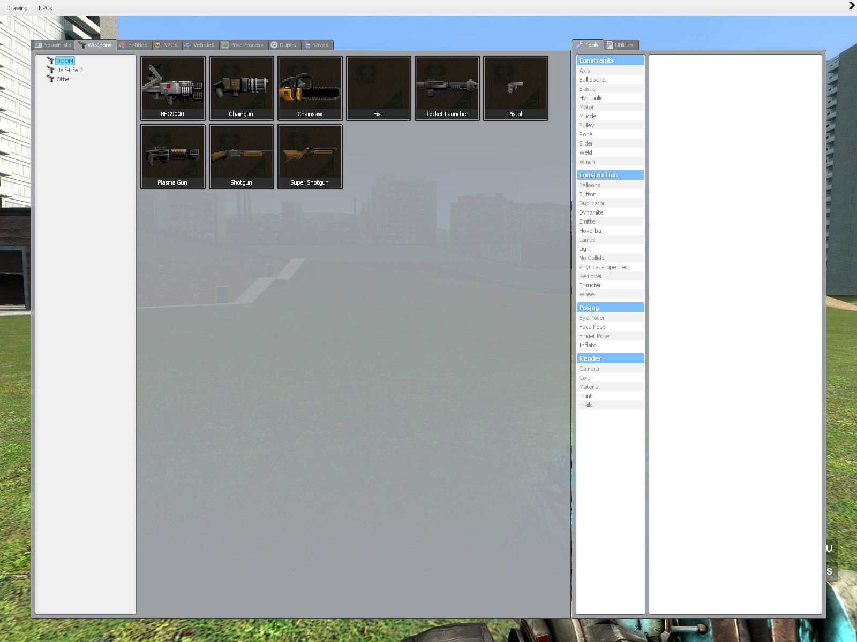Choose the Pulley tool
The image size is (857, 642).
tap(611, 125)
